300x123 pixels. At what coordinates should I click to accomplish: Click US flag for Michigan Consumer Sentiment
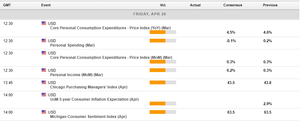click(44, 112)
